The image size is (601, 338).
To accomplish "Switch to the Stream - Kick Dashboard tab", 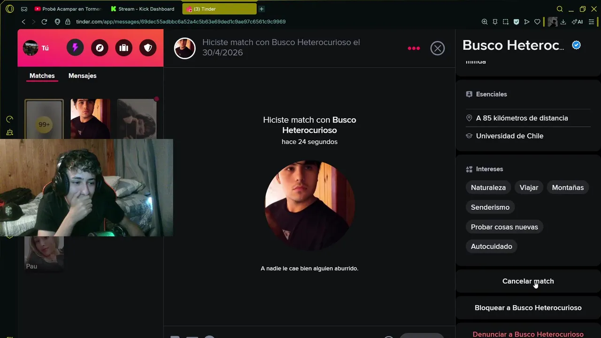I will tap(143, 9).
